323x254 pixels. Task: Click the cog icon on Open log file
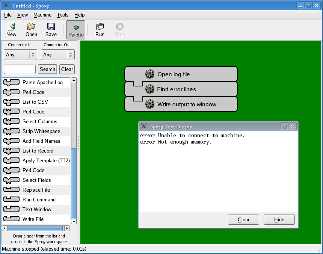pyautogui.click(x=150, y=74)
